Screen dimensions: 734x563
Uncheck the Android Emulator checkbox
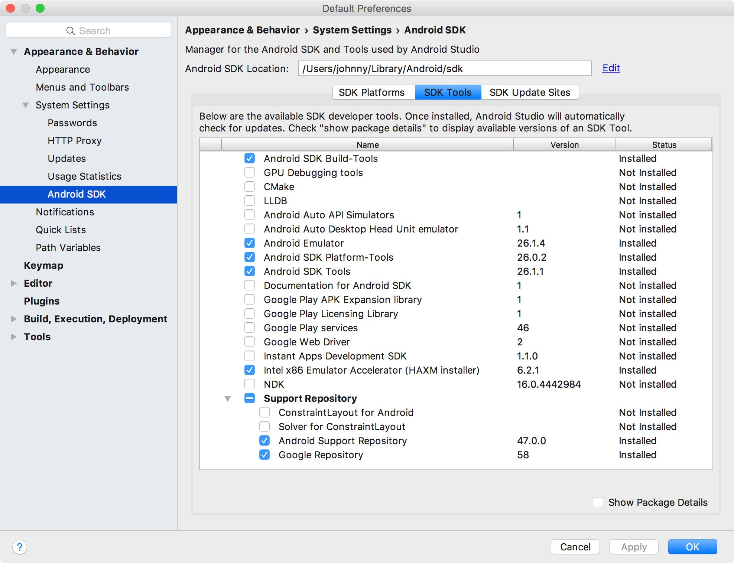250,243
